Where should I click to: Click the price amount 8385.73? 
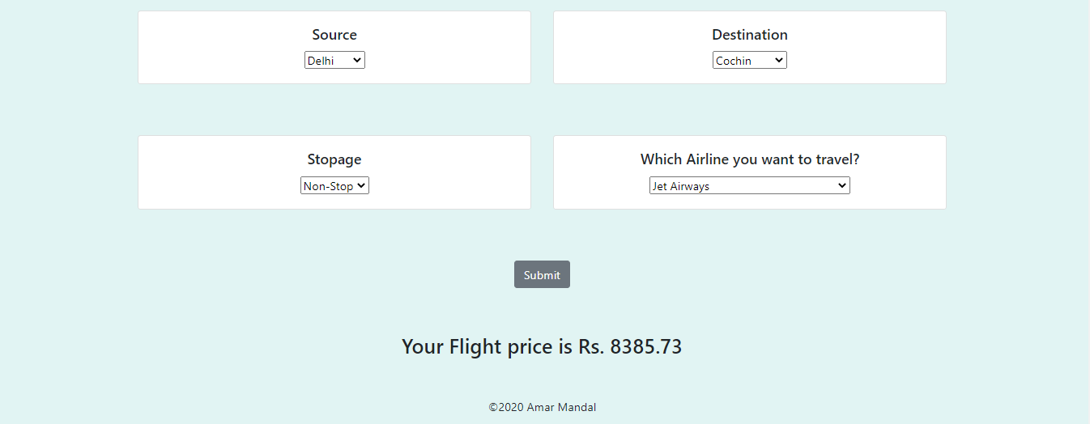(645, 347)
